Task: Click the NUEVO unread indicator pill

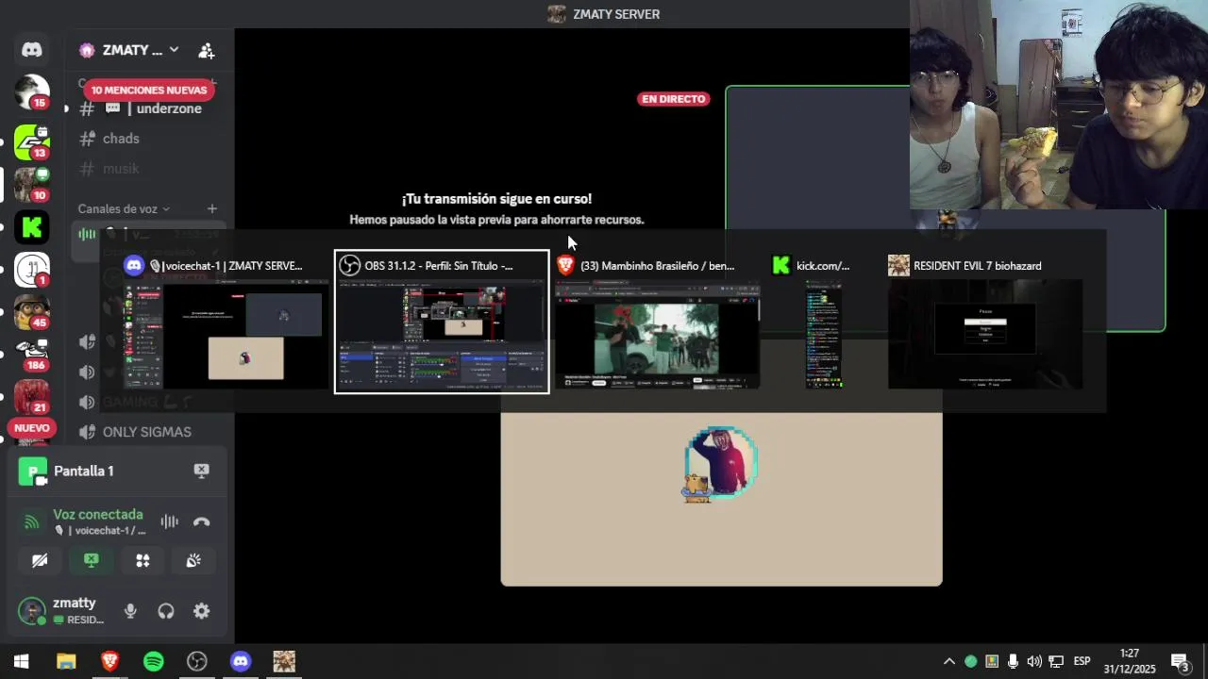Action: pyautogui.click(x=32, y=428)
